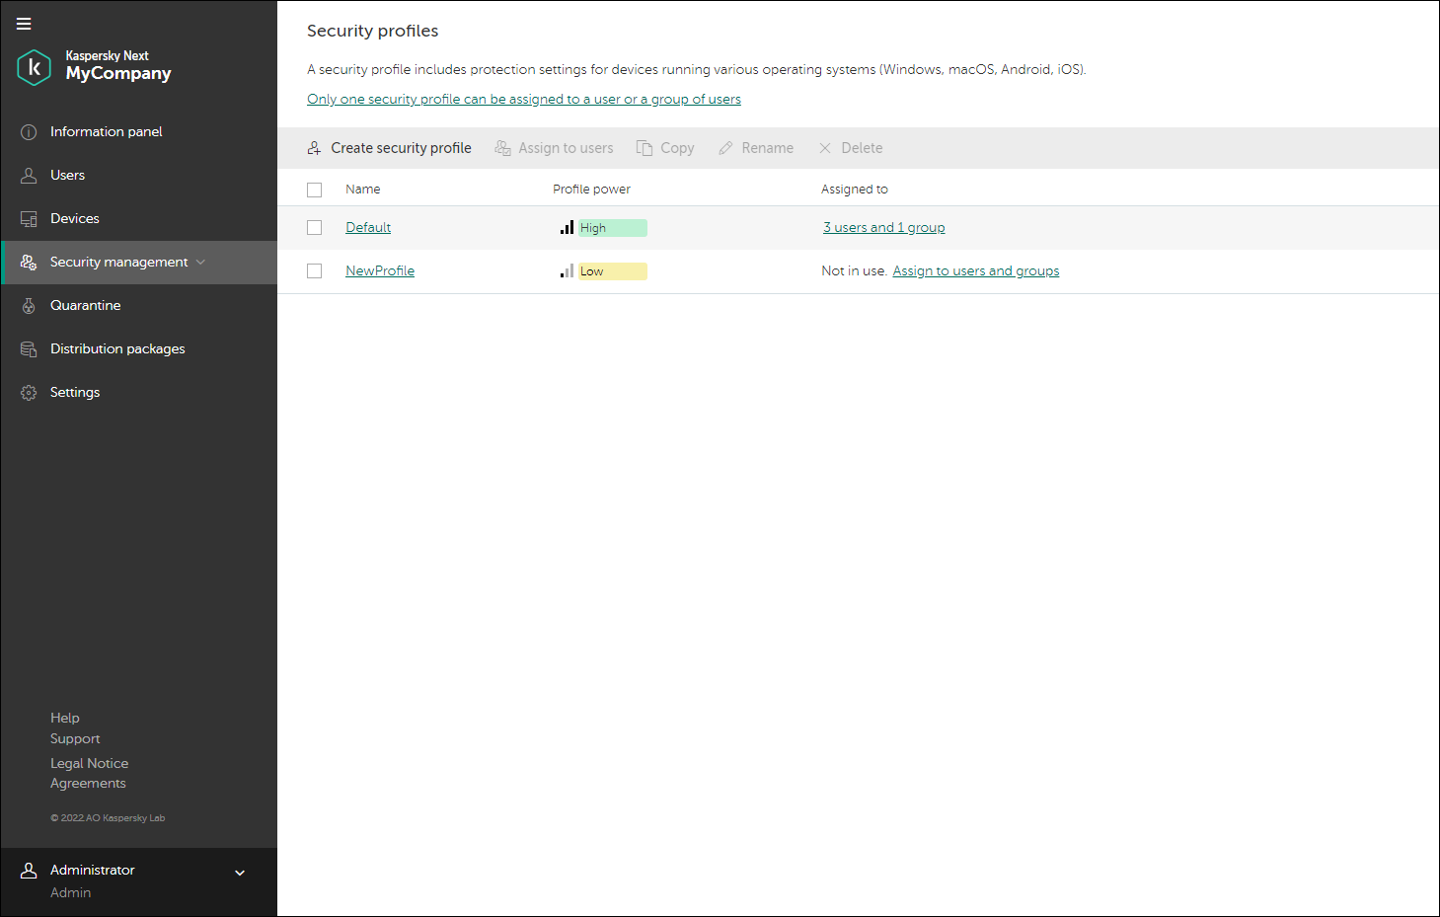Open the 3 users and 1 group link
Image resolution: width=1440 pixels, height=917 pixels.
(x=884, y=228)
